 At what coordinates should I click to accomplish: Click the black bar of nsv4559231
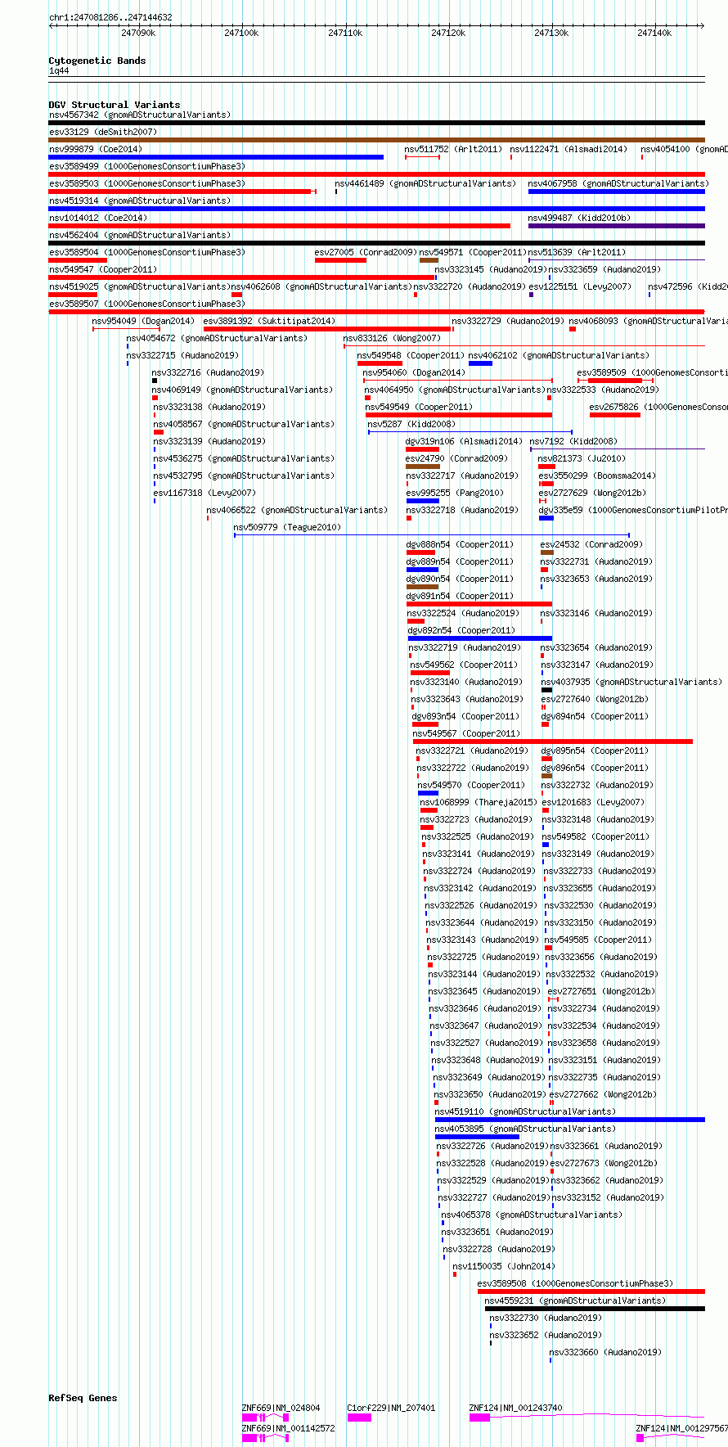tap(595, 1309)
